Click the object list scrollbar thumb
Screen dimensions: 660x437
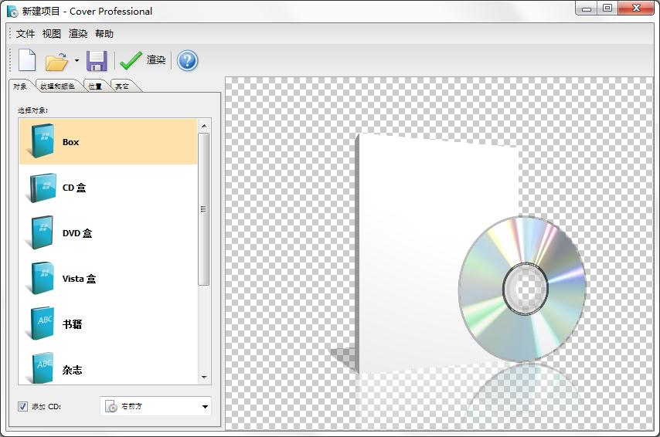[x=204, y=209]
